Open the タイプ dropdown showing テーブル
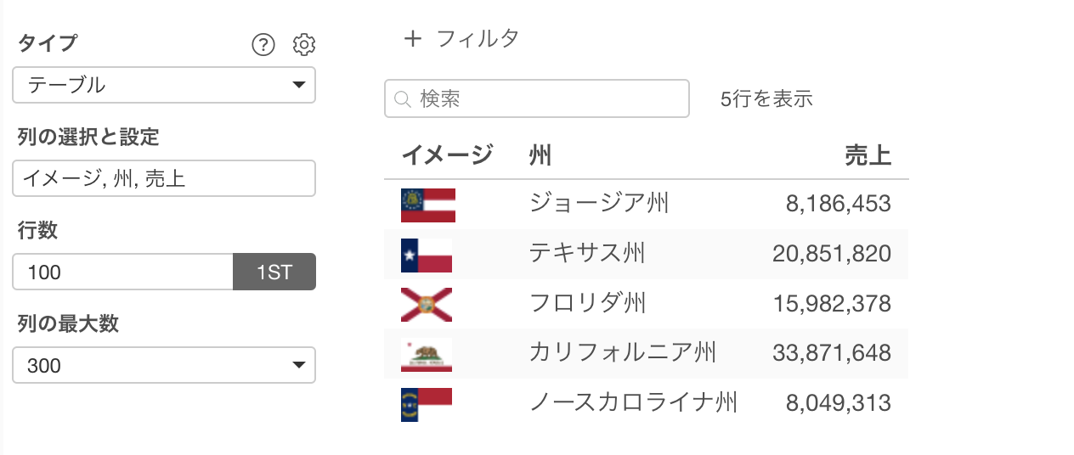This screenshot has width=1074, height=455. tap(164, 85)
